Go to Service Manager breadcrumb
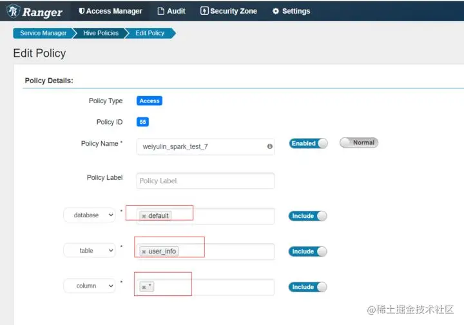This screenshot has width=464, height=325. (43, 33)
